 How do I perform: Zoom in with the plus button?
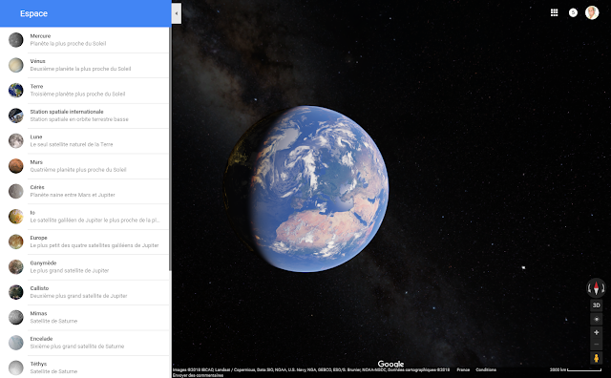[596, 332]
